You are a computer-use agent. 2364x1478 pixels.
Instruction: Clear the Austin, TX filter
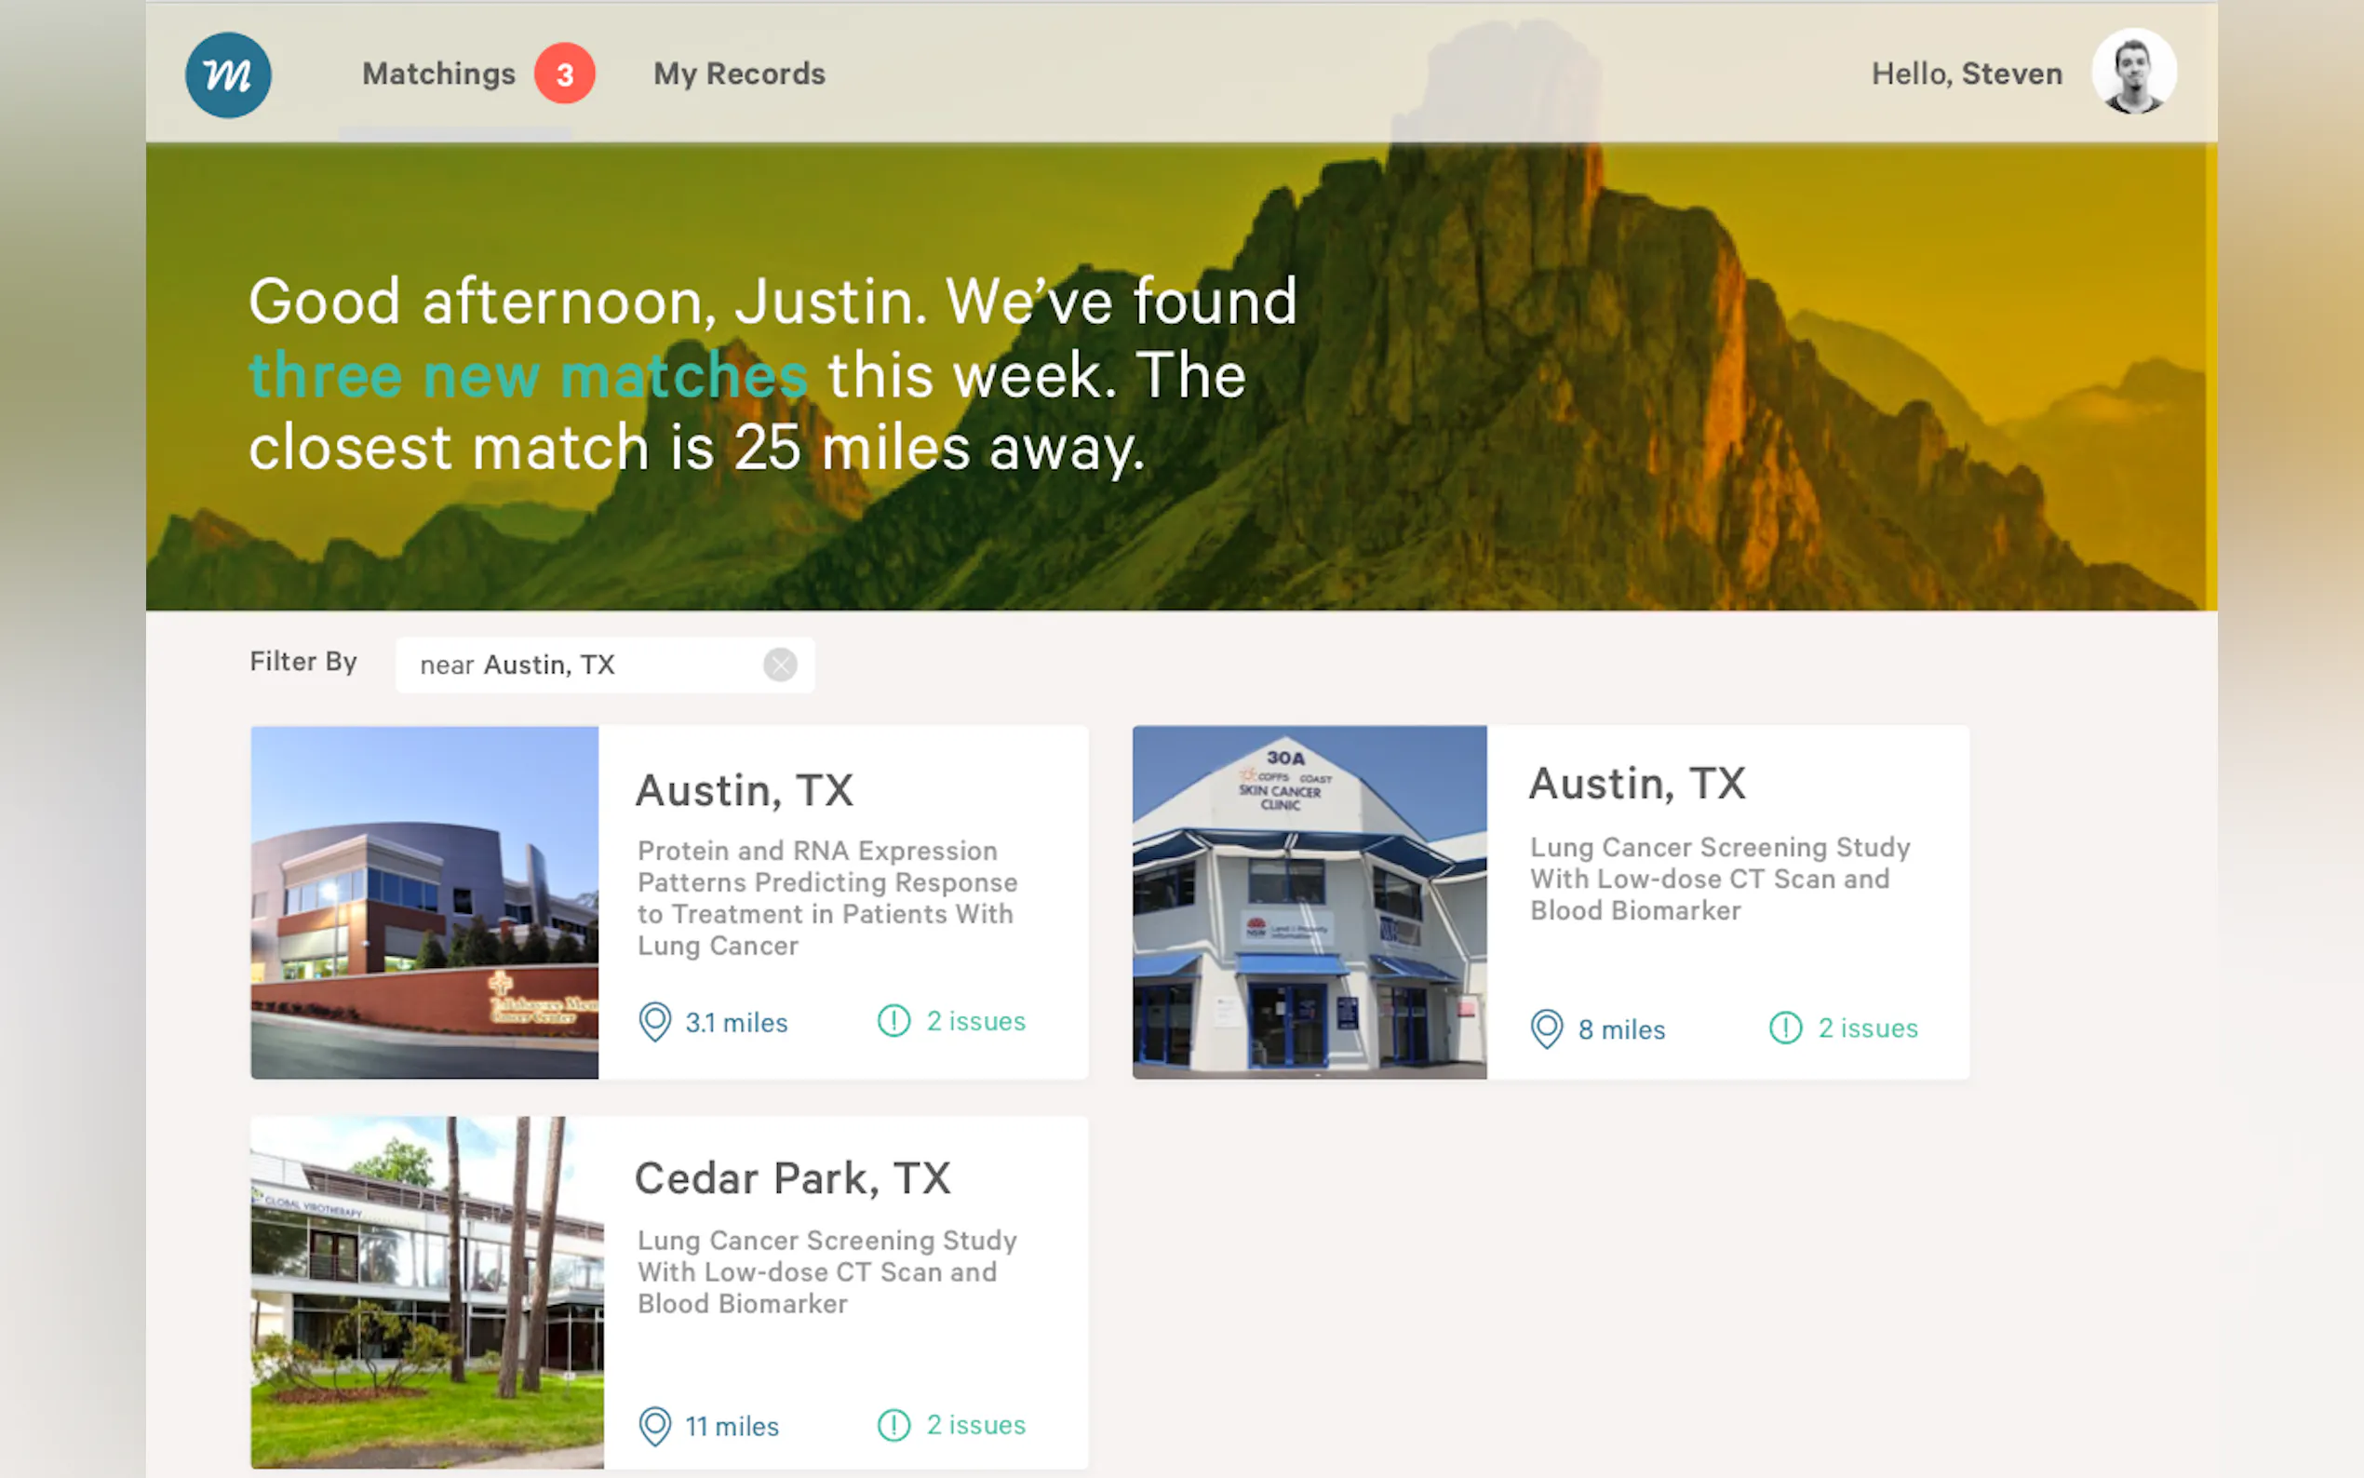pyautogui.click(x=780, y=665)
